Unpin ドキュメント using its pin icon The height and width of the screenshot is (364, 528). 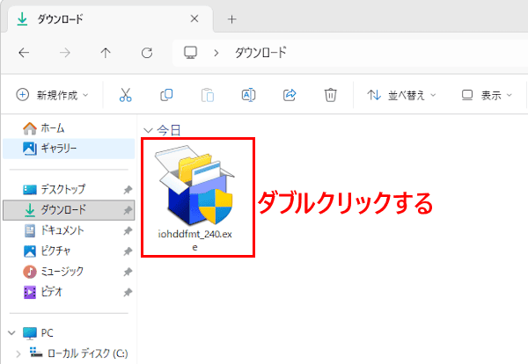pos(128,230)
